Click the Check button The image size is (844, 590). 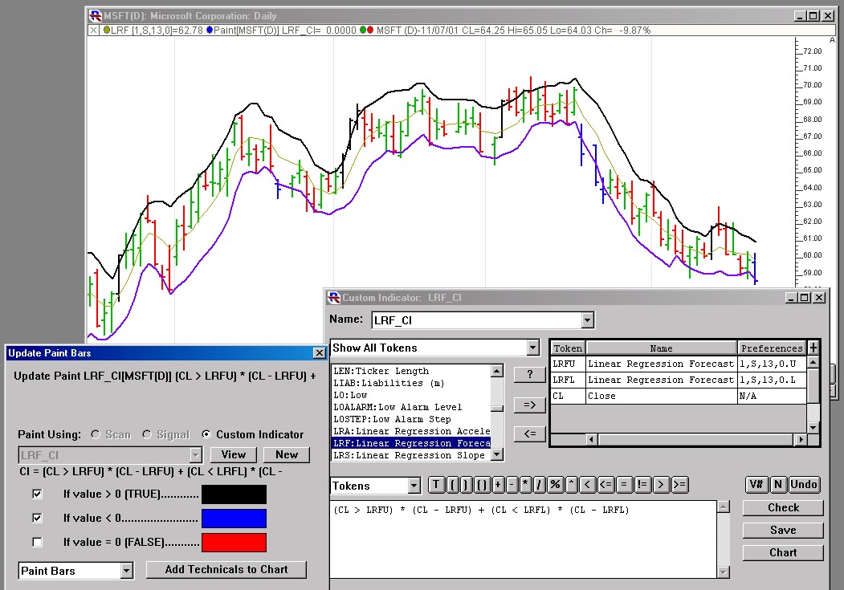783,507
